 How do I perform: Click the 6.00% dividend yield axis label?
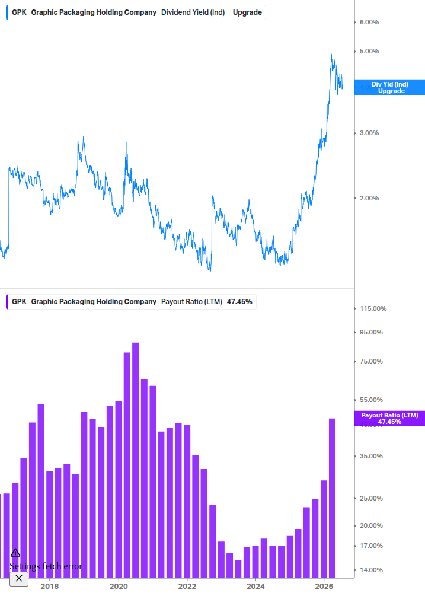pos(369,23)
